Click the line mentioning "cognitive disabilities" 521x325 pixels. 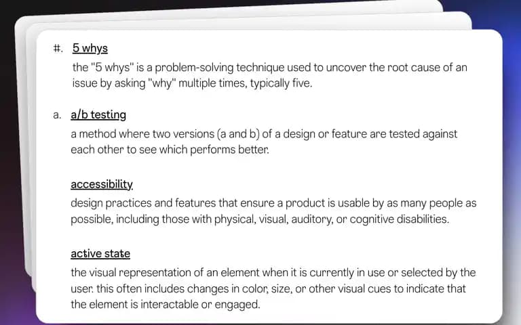pyautogui.click(x=260, y=219)
